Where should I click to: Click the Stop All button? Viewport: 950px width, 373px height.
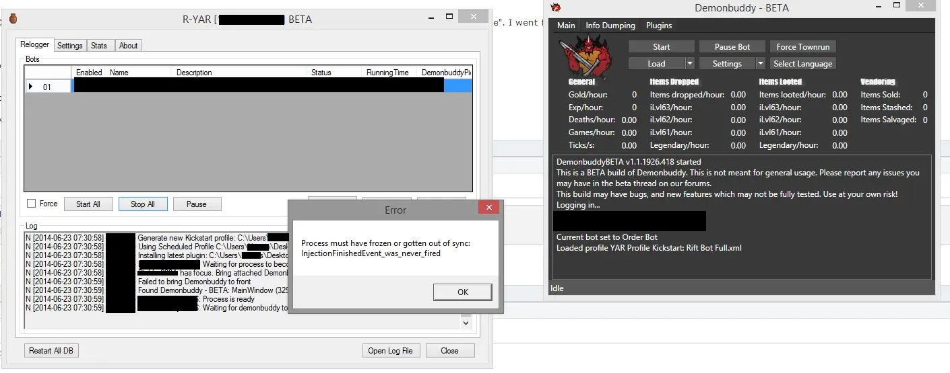click(x=142, y=204)
